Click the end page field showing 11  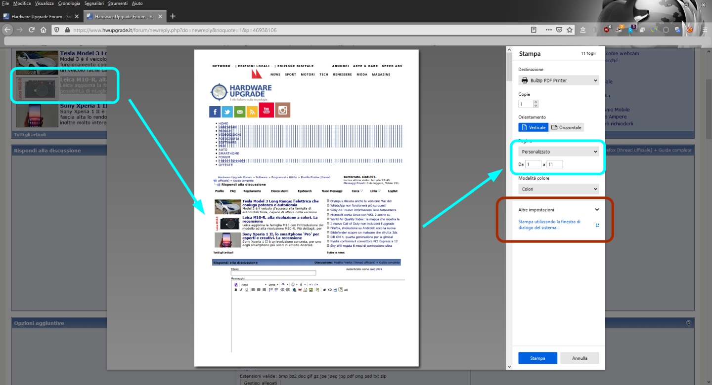[555, 164]
